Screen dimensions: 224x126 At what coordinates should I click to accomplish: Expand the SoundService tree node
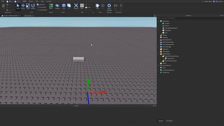pos(158,65)
